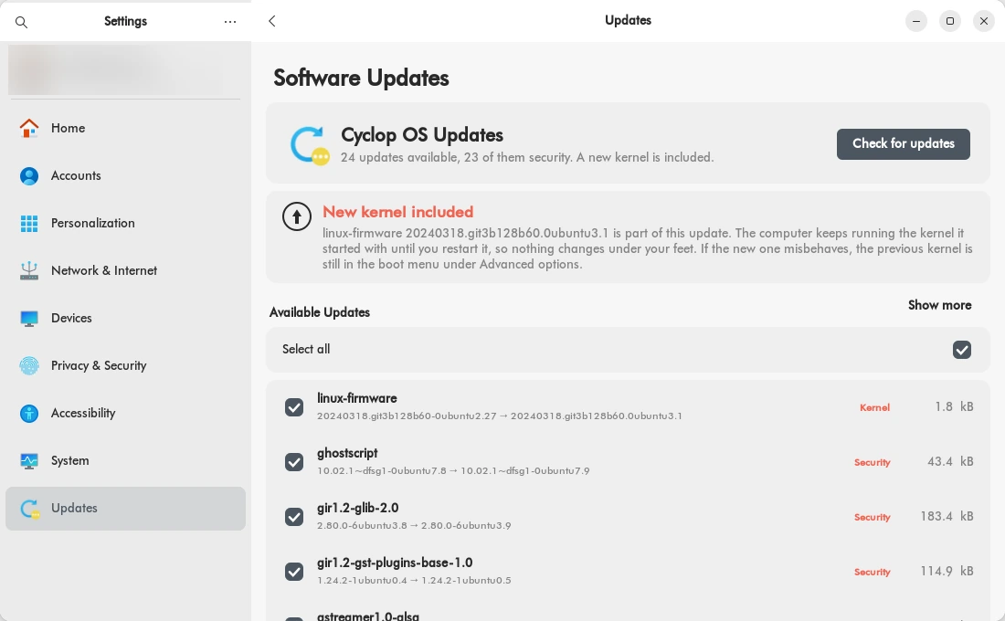Viewport: 1005px width, 621px height.
Task: Toggle the Select all checkbox
Action: click(x=961, y=350)
